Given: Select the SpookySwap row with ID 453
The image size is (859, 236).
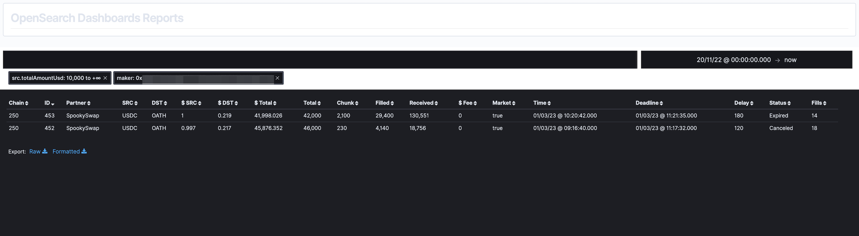Looking at the screenshot, I should click(422, 116).
